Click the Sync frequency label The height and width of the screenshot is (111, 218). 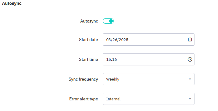click(83, 79)
